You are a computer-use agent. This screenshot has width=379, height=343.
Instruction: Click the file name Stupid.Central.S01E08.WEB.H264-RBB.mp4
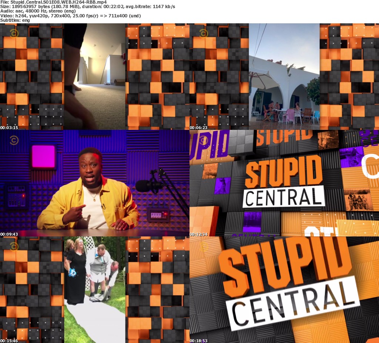point(58,2)
